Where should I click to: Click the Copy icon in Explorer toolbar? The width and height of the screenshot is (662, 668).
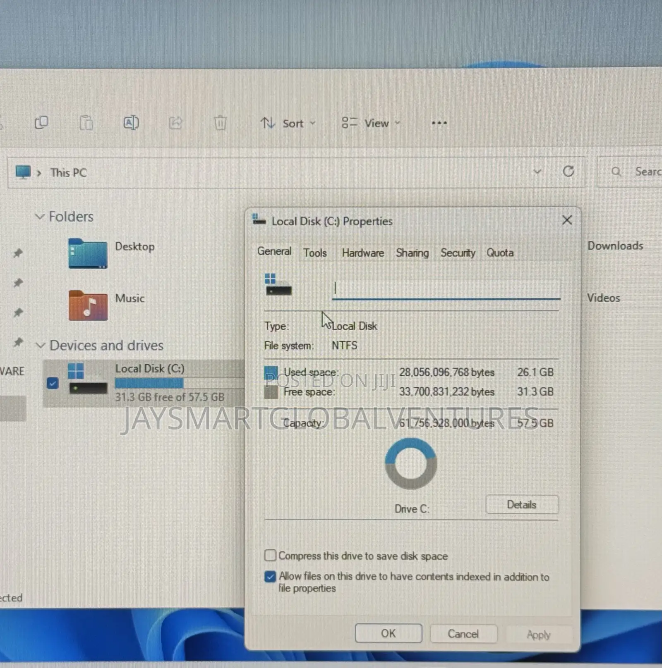(41, 123)
